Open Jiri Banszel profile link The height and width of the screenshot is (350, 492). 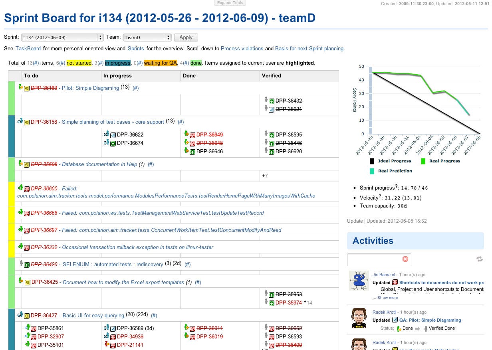pyautogui.click(x=384, y=275)
